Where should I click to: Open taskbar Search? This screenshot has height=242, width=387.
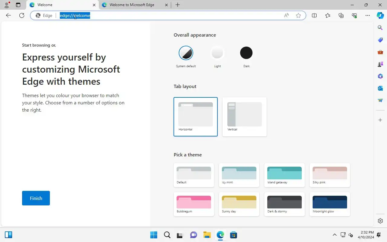(167, 235)
